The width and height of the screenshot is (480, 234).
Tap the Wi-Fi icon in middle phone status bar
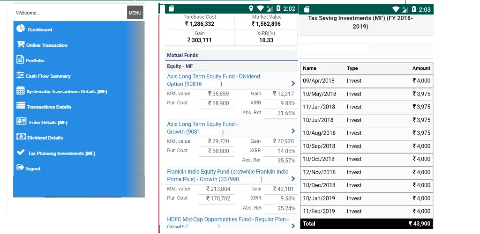pos(261,8)
